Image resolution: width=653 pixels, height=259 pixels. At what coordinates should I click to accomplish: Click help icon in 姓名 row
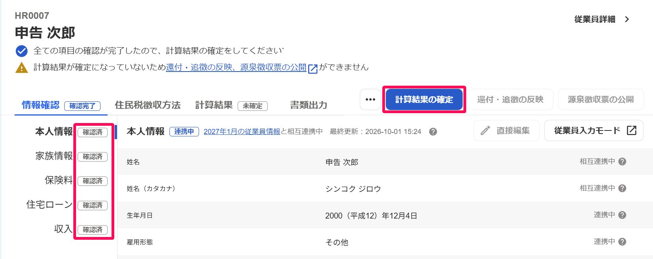tap(622, 162)
